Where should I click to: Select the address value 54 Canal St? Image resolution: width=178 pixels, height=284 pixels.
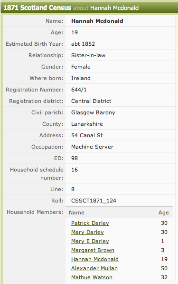click(87, 135)
